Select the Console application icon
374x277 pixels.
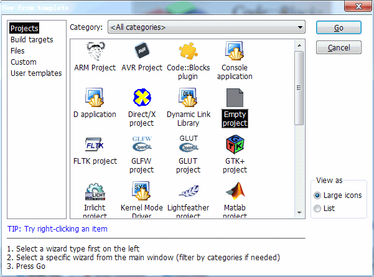(235, 50)
